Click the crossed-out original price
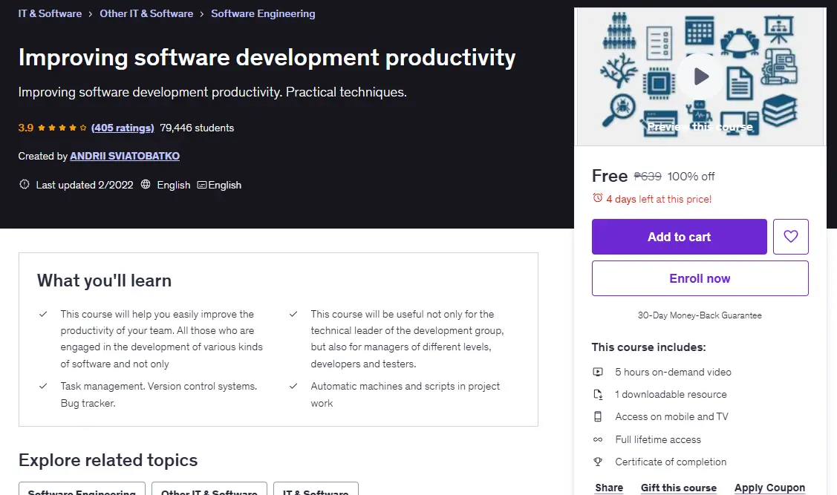 pos(648,176)
